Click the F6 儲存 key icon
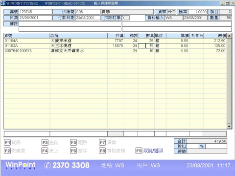The image size is (235, 176). tap(73, 151)
